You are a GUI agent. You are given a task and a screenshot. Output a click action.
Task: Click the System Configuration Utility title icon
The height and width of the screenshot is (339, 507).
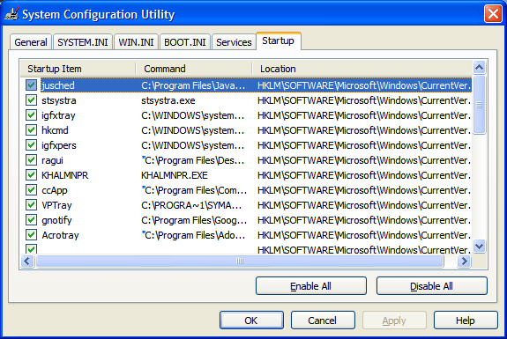tap(12, 14)
